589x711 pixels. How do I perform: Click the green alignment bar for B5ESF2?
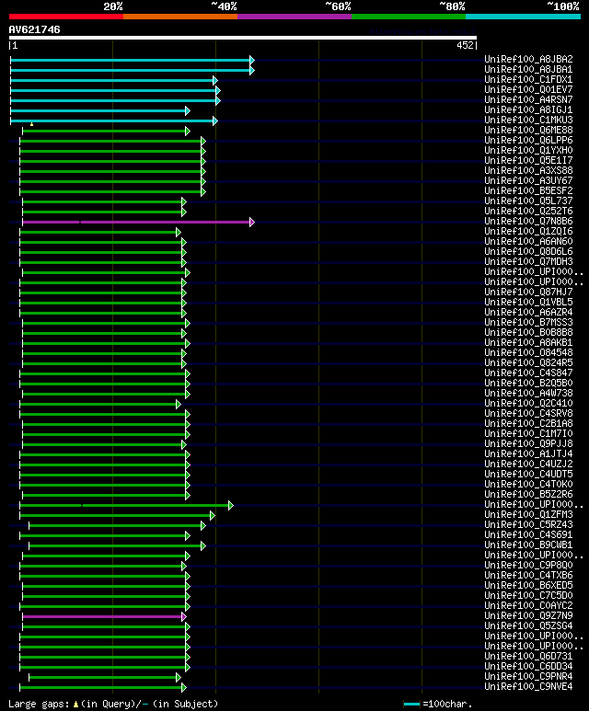click(x=111, y=192)
